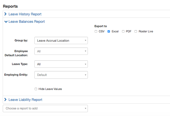170x116 pixels.
Task: Open Leave History Report link
Action: pyautogui.click(x=25, y=14)
